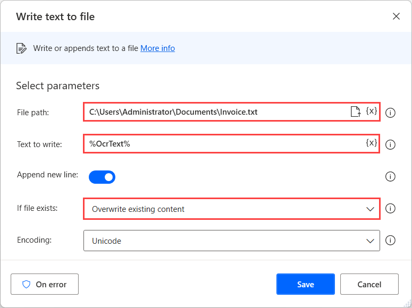Viewport: 412px width, 308px height.
Task: Open the Encoding dropdown list
Action: [231, 241]
